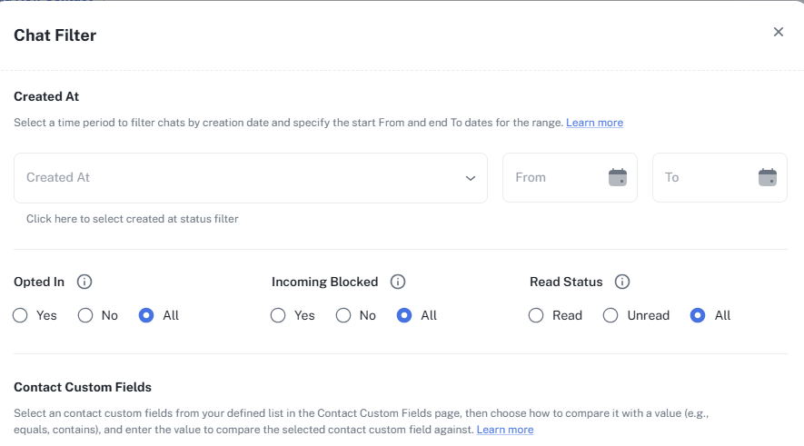Viewport: 804px width, 446px height.
Task: Select All for Opted In
Action: [x=146, y=315]
